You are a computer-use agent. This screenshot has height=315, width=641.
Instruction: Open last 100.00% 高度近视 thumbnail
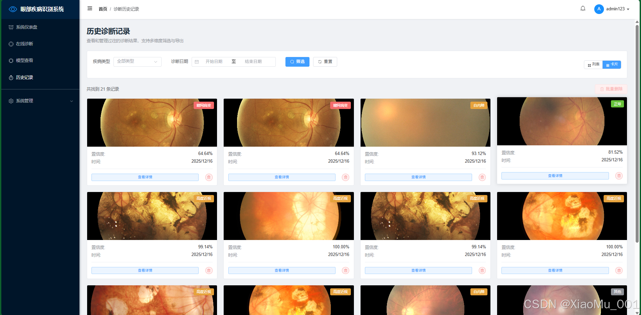point(562,216)
